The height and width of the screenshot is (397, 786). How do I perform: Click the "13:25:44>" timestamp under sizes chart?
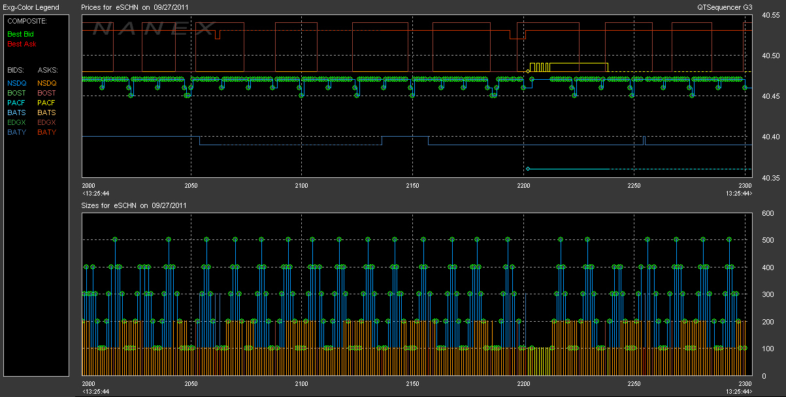(739, 391)
